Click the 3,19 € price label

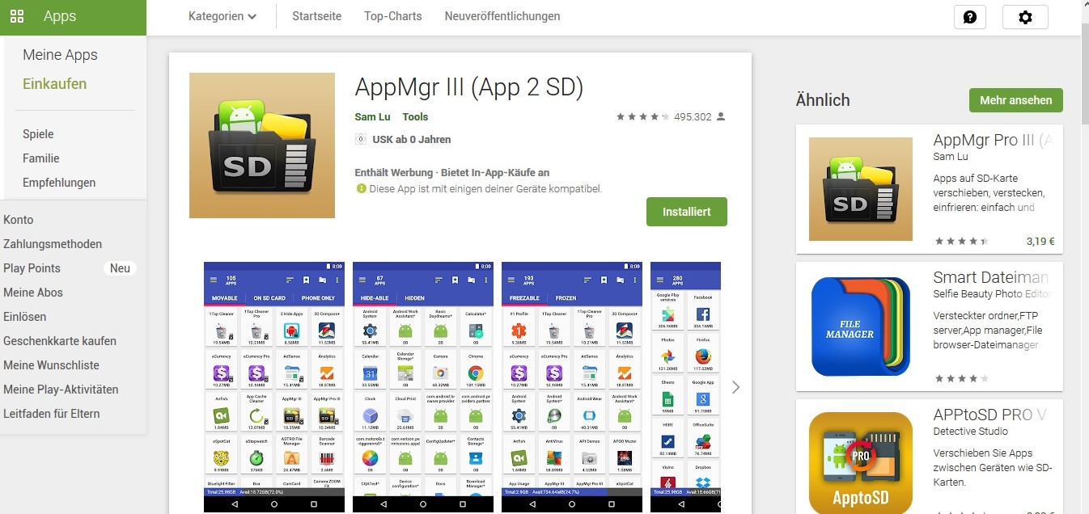coord(1040,241)
